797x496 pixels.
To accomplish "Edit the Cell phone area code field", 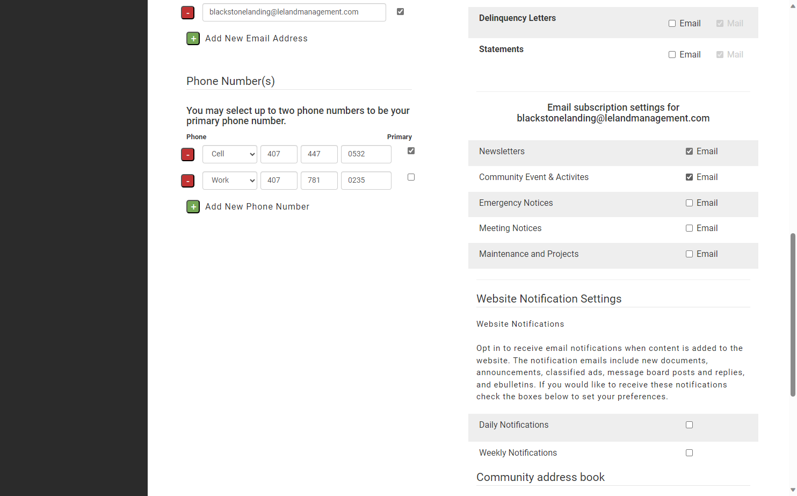I will [279, 154].
